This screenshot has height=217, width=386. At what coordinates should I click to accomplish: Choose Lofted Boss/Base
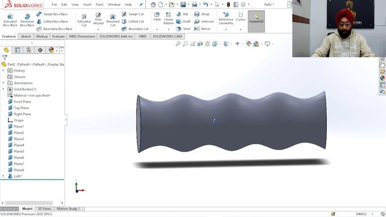pyautogui.click(x=52, y=22)
